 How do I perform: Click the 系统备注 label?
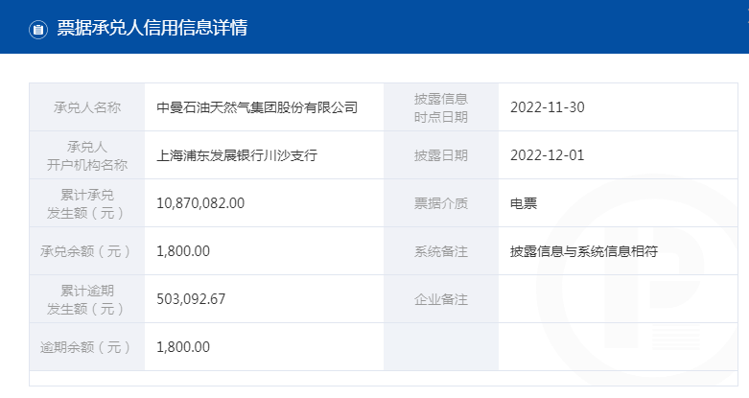click(441, 252)
